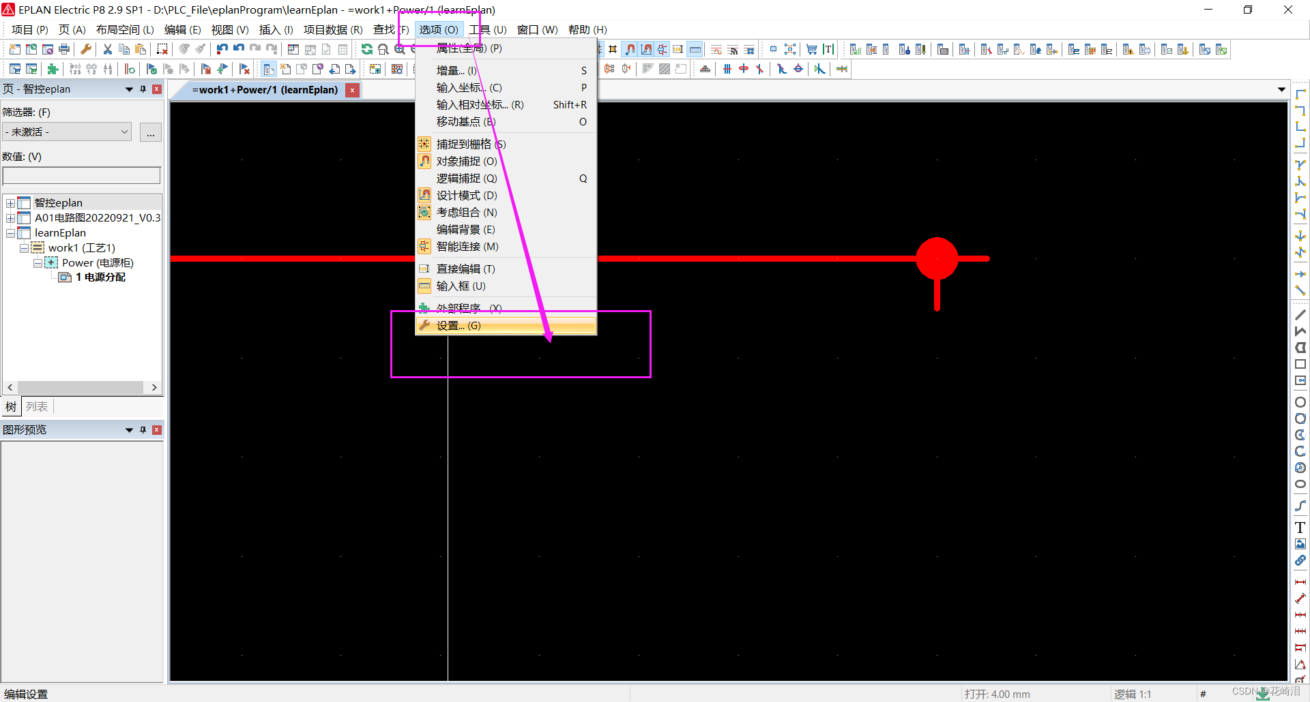
Task: Click the copy icon in the toolbar
Action: (x=124, y=49)
